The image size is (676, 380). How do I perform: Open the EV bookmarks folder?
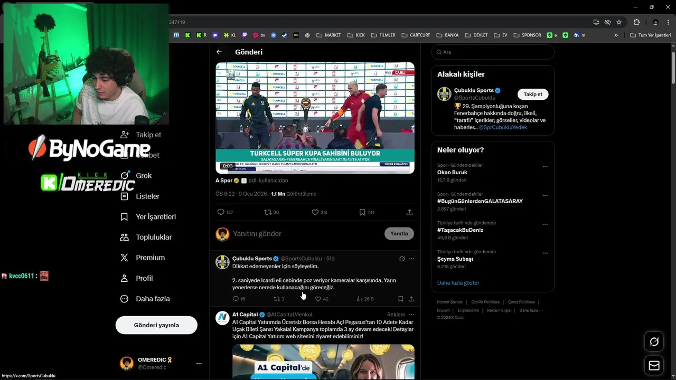point(501,35)
